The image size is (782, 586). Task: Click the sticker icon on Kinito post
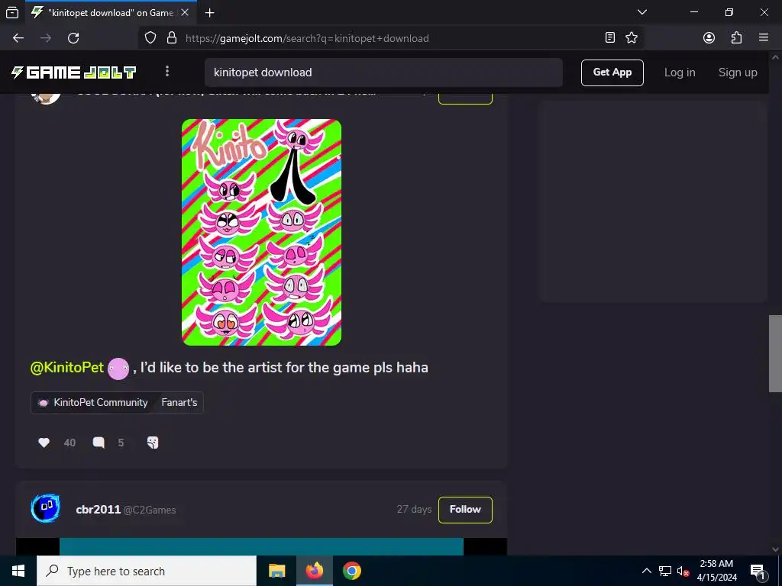(153, 443)
